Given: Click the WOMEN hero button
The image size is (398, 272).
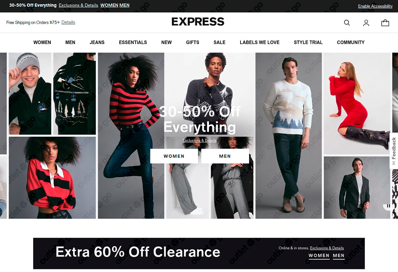Looking at the screenshot, I should (x=174, y=156).
